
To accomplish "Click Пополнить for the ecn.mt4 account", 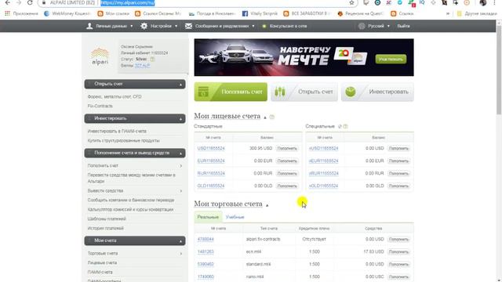I will click(x=398, y=252).
